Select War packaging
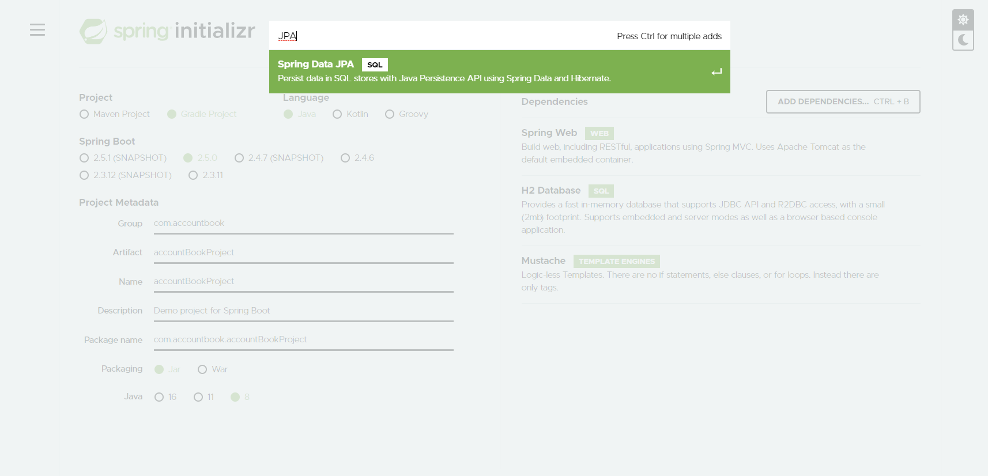Image resolution: width=988 pixels, height=476 pixels. tap(213, 369)
